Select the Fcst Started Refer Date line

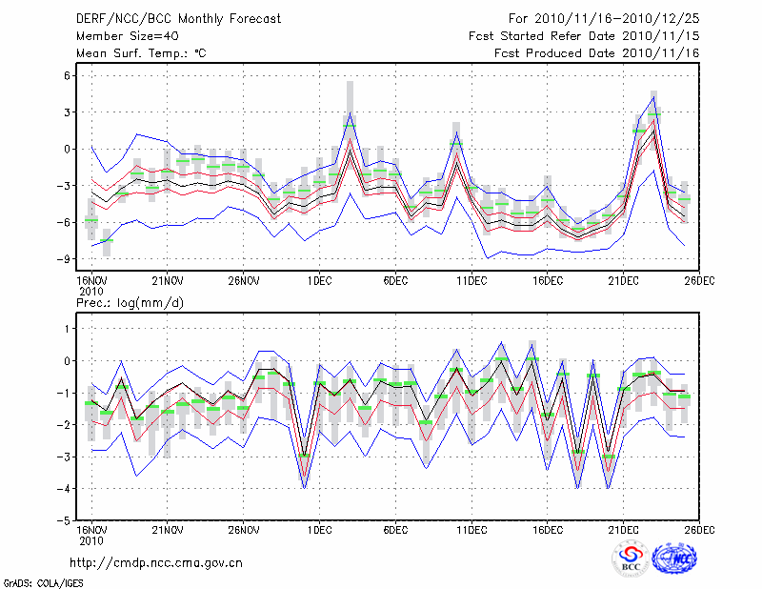click(584, 35)
